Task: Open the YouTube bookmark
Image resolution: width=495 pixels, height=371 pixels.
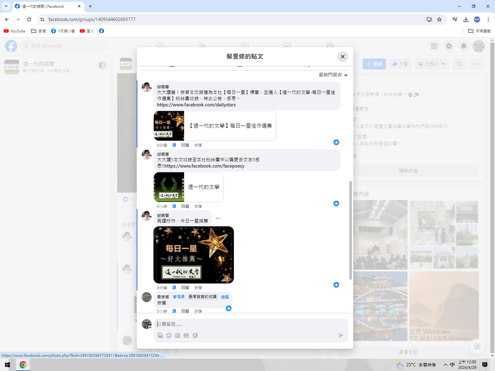Action: (x=15, y=31)
